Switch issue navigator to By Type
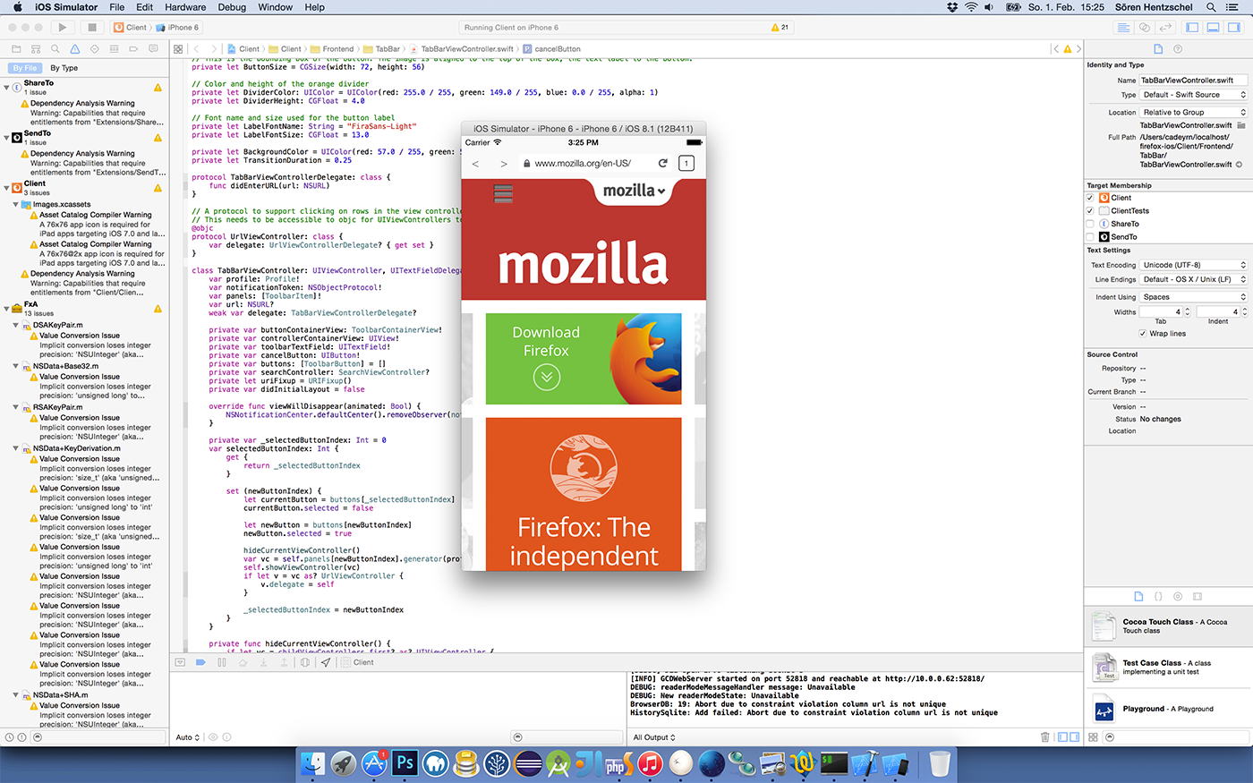1253x783 pixels. pyautogui.click(x=64, y=68)
